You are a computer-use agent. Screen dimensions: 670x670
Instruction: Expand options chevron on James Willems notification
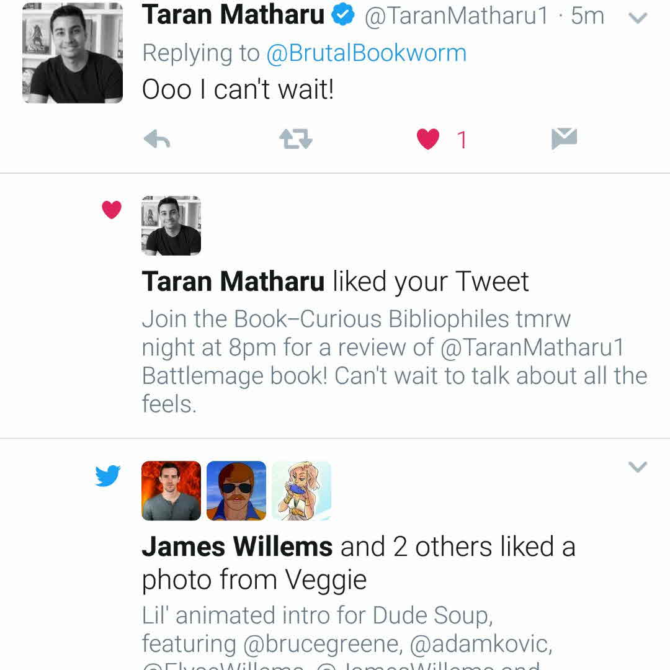click(x=638, y=467)
